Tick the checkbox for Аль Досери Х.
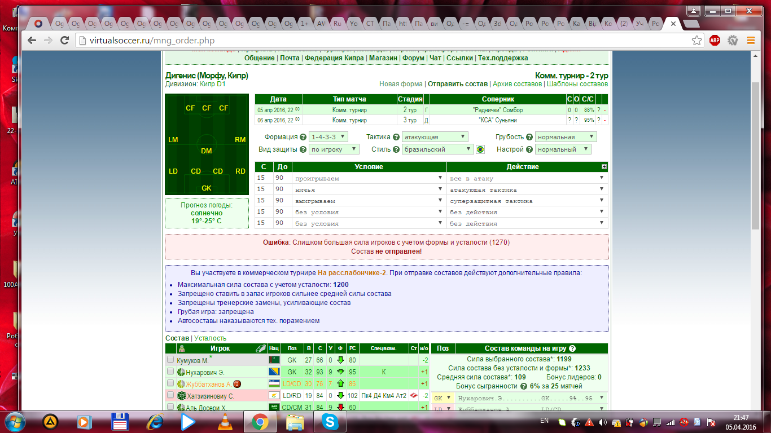The height and width of the screenshot is (433, 771). [170, 407]
